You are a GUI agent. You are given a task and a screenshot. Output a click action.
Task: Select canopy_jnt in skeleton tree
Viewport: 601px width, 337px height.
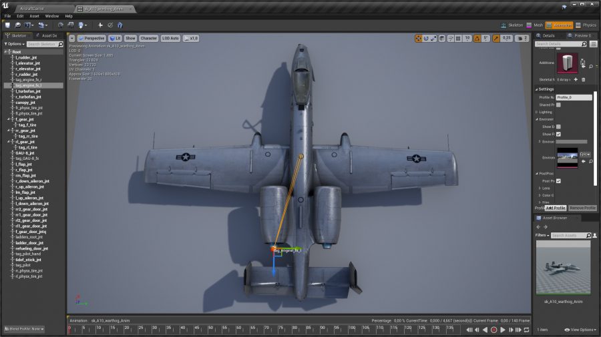coord(25,103)
